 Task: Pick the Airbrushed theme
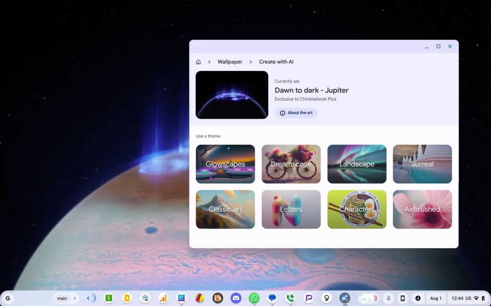point(422,209)
